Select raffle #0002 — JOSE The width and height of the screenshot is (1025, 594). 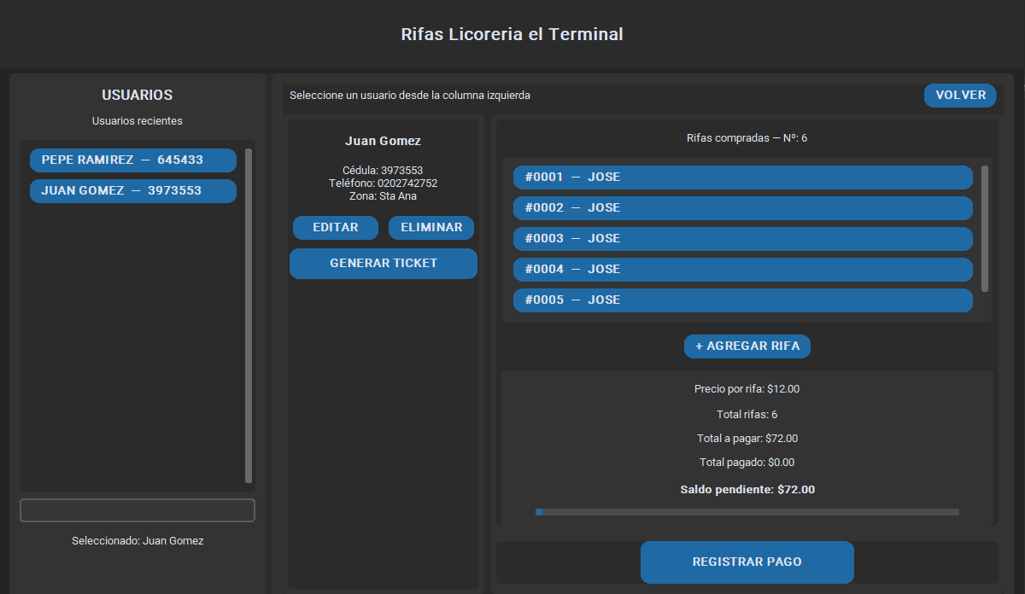click(x=743, y=208)
